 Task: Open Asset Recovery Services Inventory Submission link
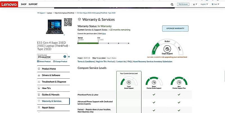coord(152,62)
